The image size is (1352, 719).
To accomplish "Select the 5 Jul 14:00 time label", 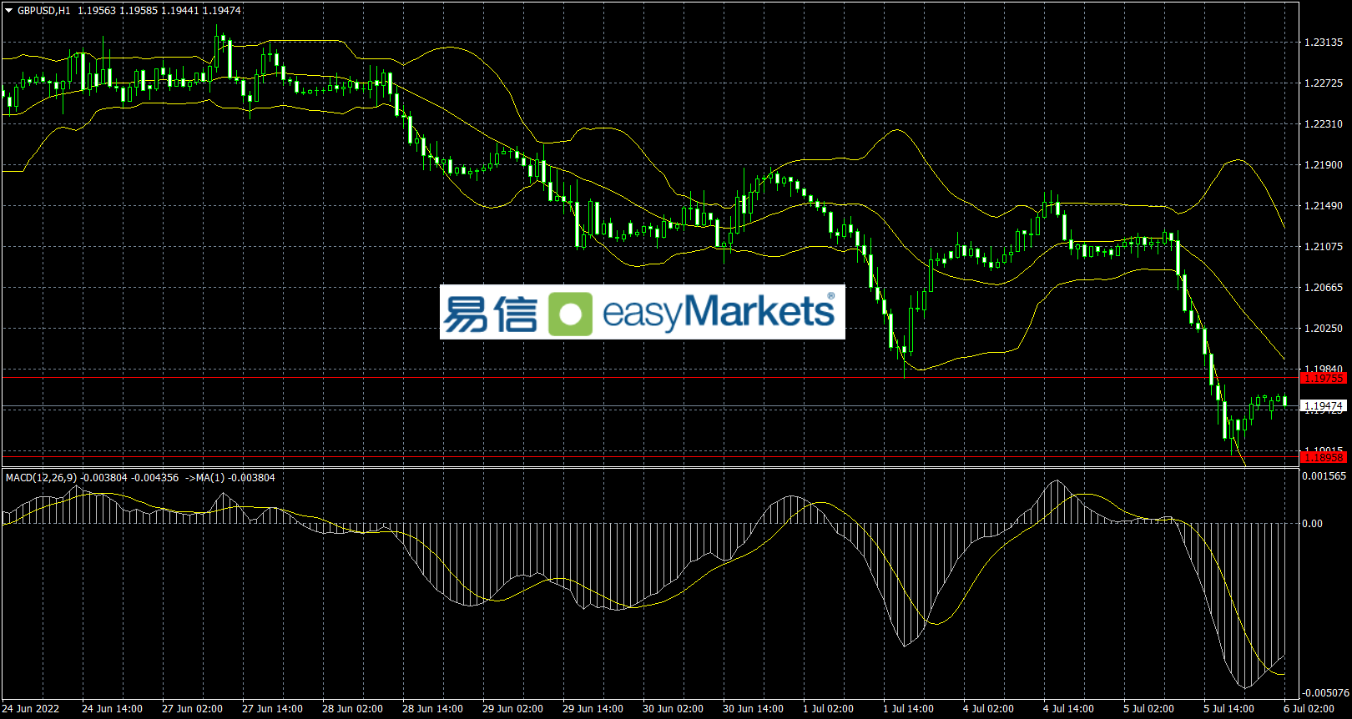I will (x=1228, y=709).
